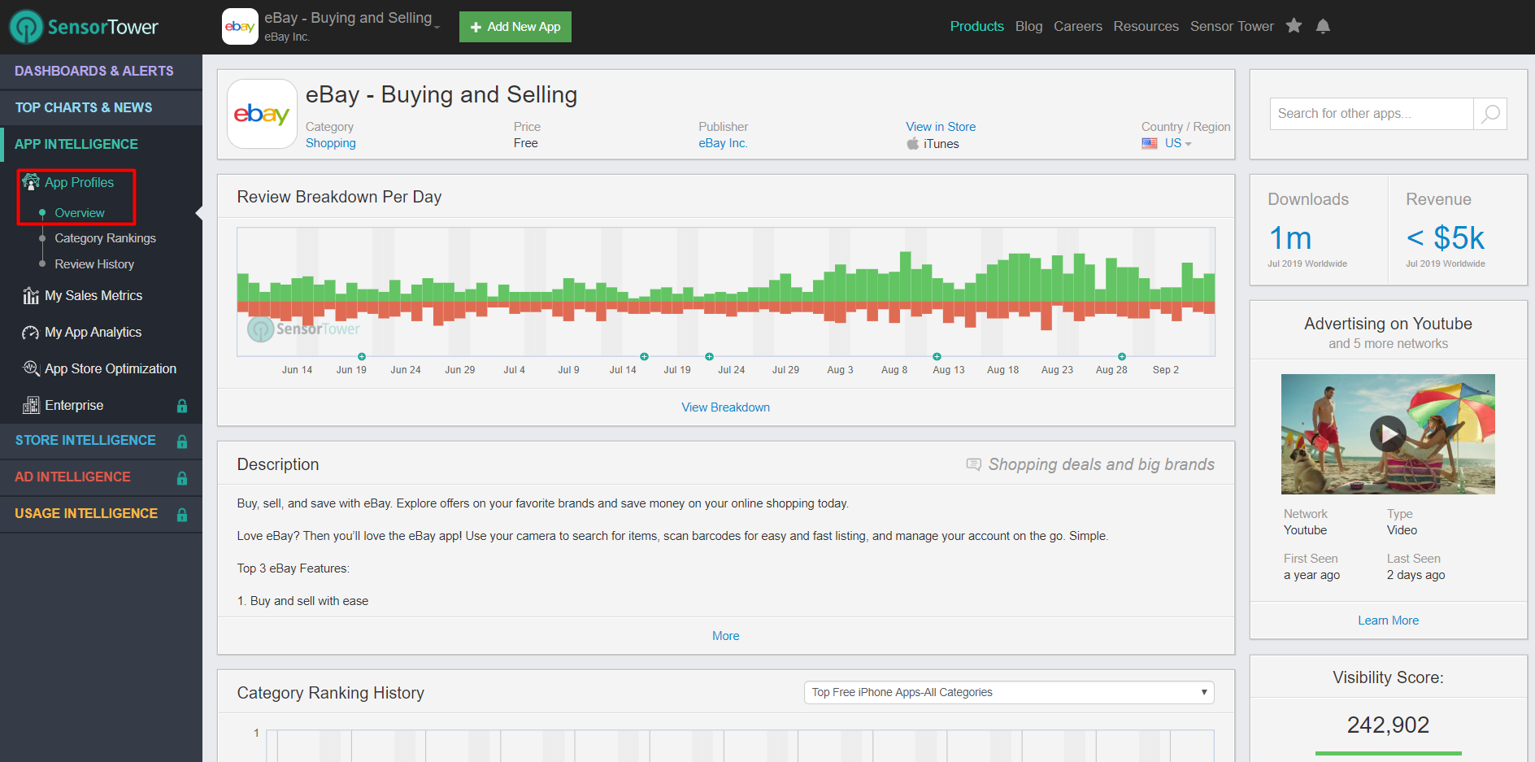Click the description comment bubble icon
Image resolution: width=1535 pixels, height=762 pixels.
tap(973, 464)
